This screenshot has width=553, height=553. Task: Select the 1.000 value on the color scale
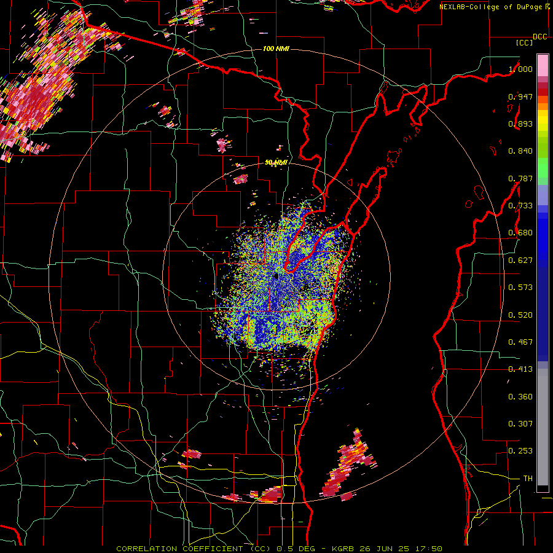[x=520, y=69]
